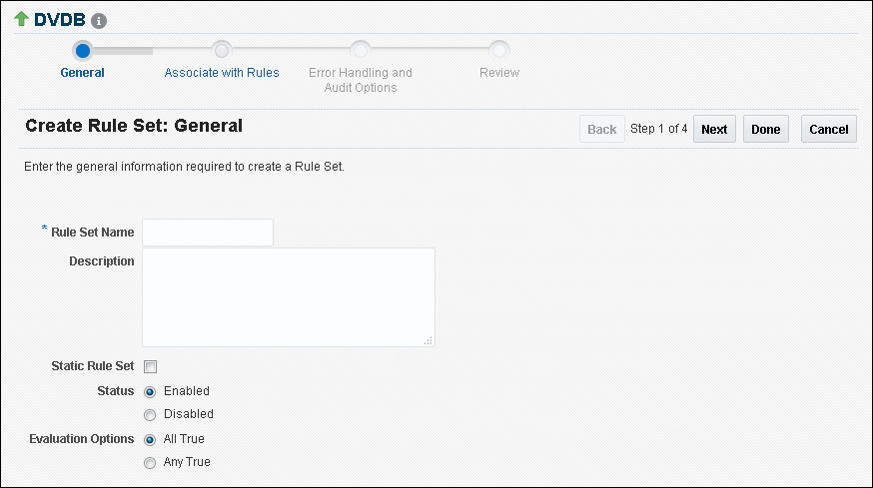This screenshot has width=873, height=488.
Task: Click the Back button
Action: 601,130
